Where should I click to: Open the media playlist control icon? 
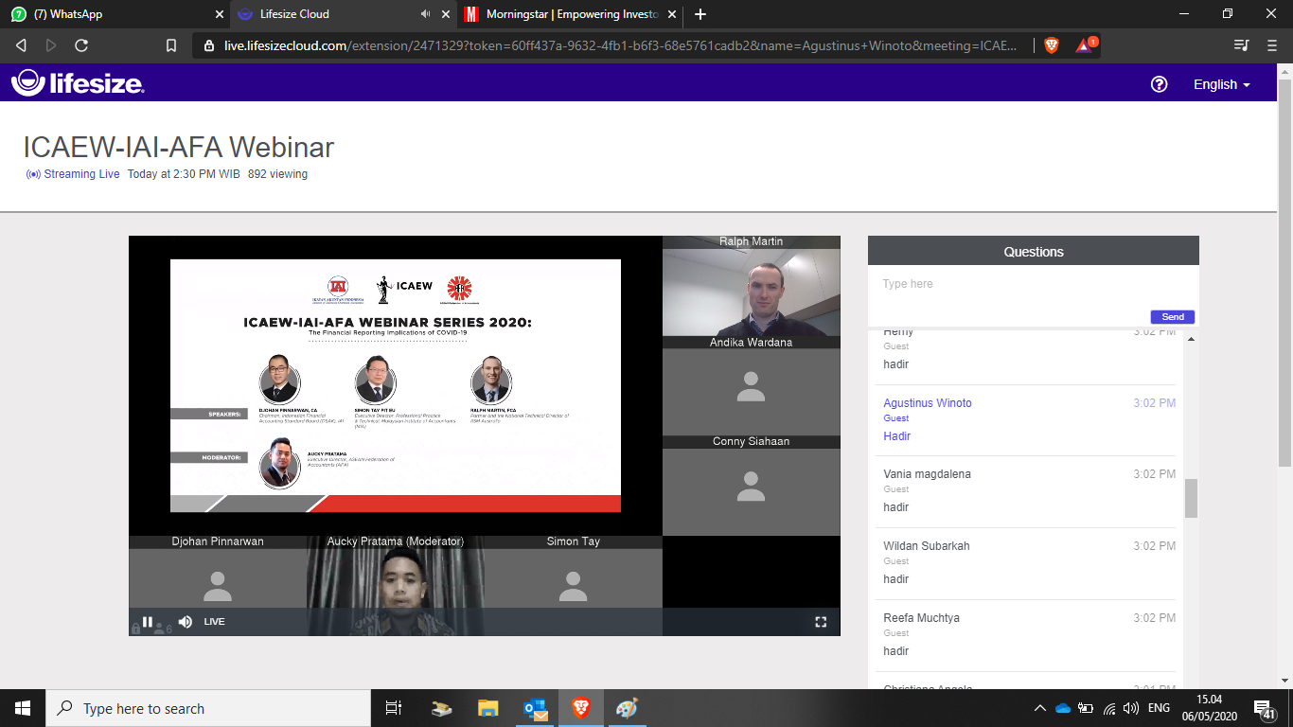[1242, 45]
